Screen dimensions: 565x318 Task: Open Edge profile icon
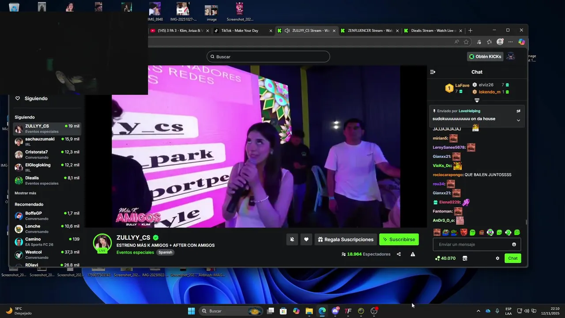500,42
